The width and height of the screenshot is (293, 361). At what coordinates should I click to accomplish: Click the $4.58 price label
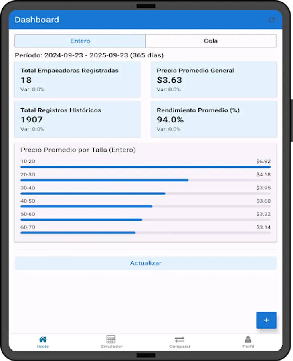[263, 174]
